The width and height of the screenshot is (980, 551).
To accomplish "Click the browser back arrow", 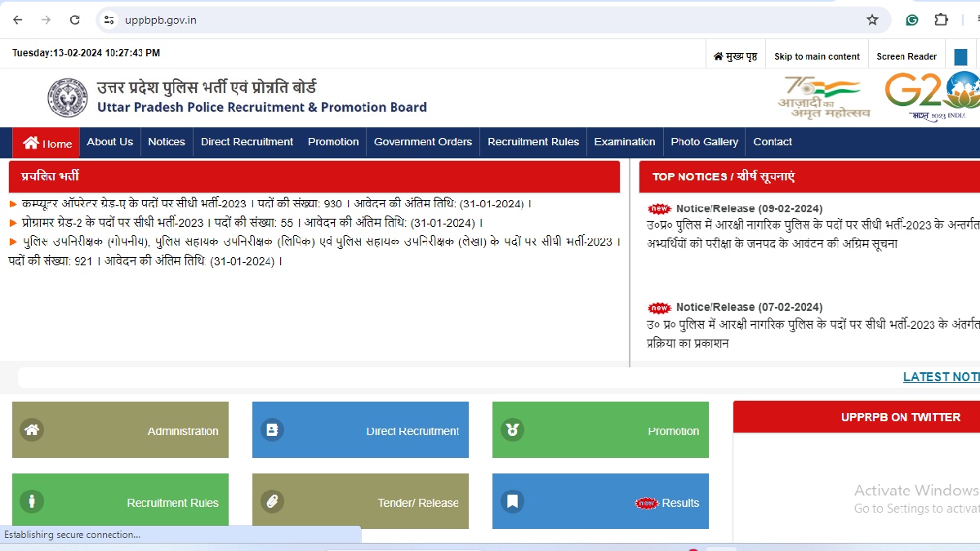I will click(x=18, y=20).
